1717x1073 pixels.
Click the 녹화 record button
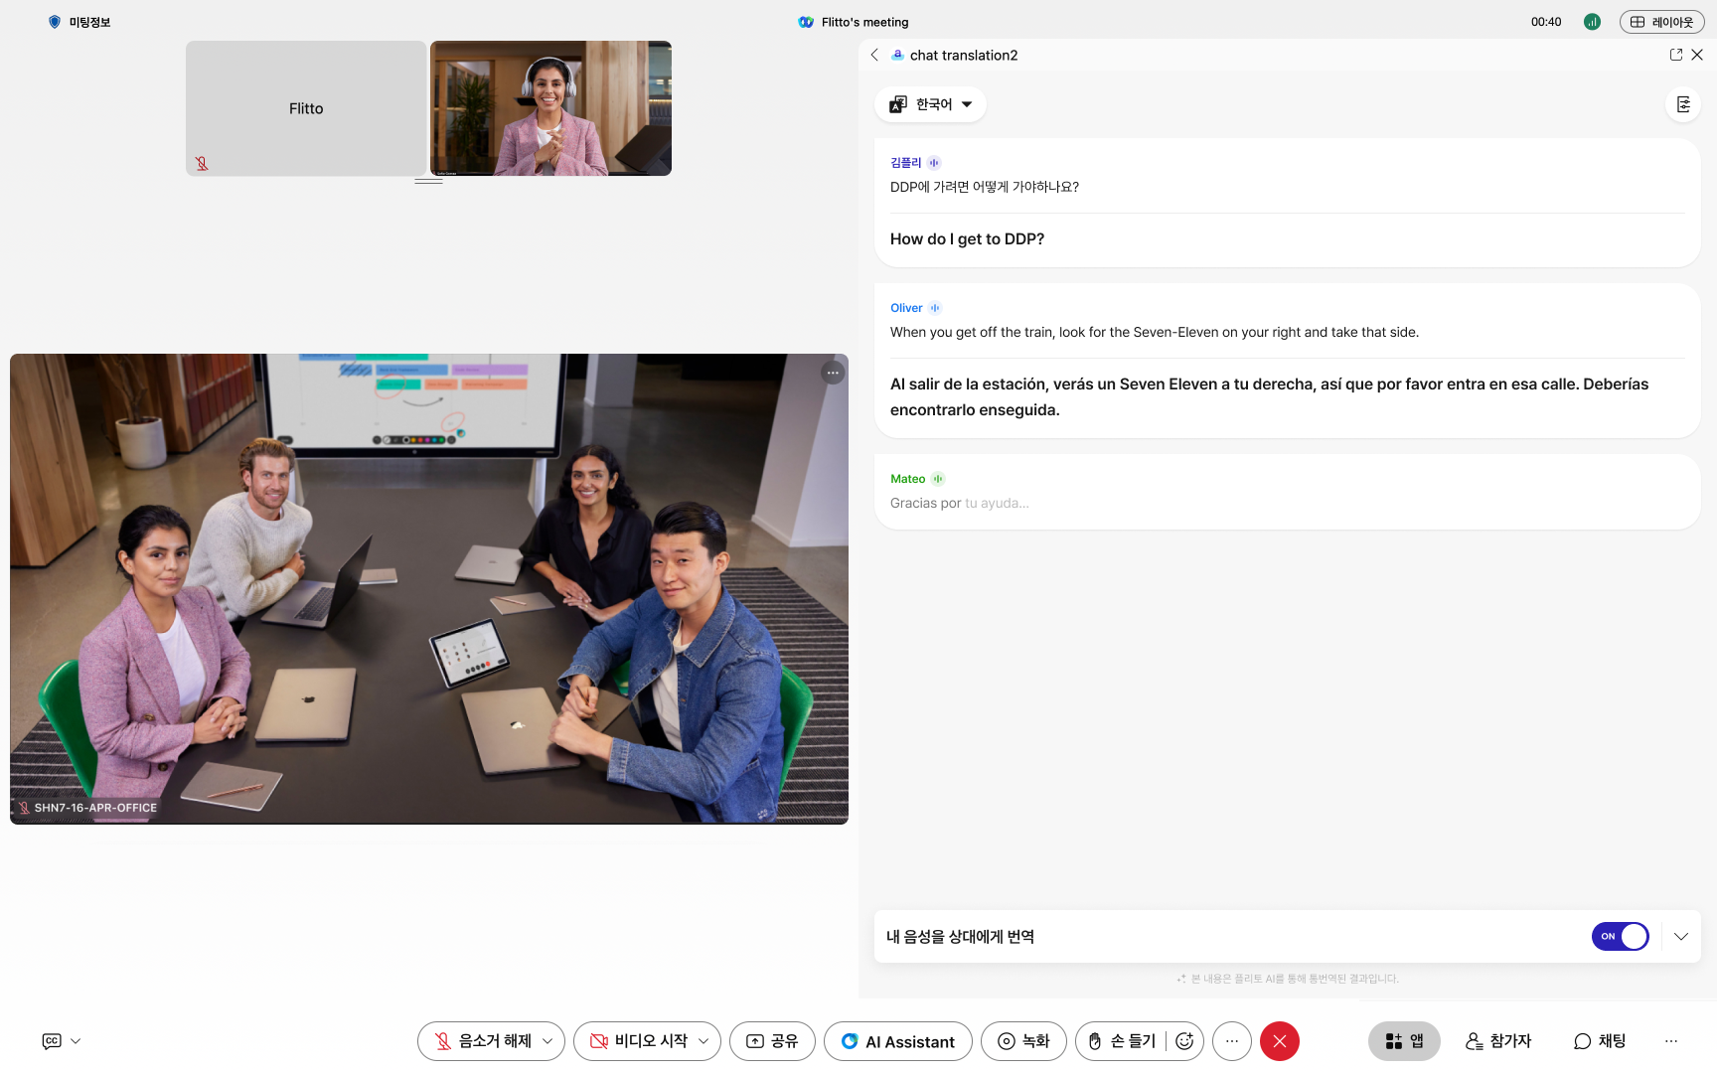point(1022,1041)
